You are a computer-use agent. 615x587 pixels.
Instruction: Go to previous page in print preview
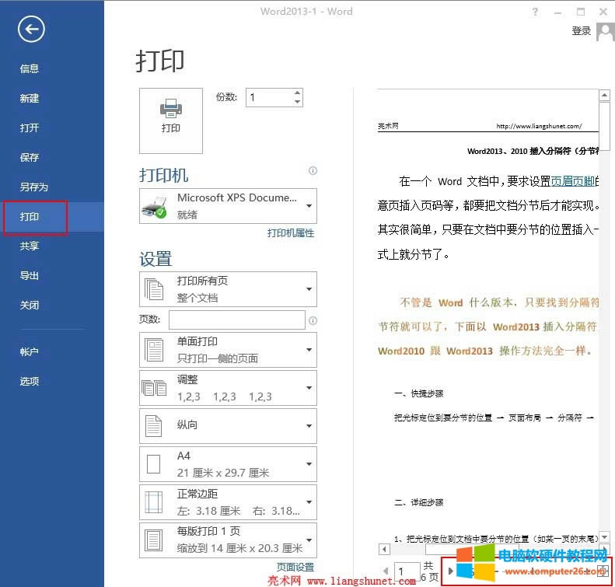[x=385, y=571]
